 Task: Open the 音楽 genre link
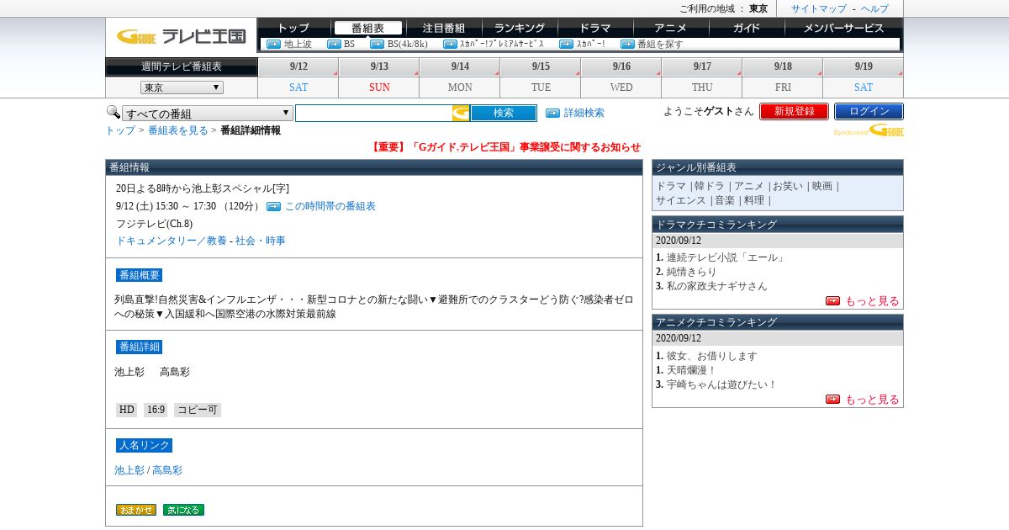point(725,200)
